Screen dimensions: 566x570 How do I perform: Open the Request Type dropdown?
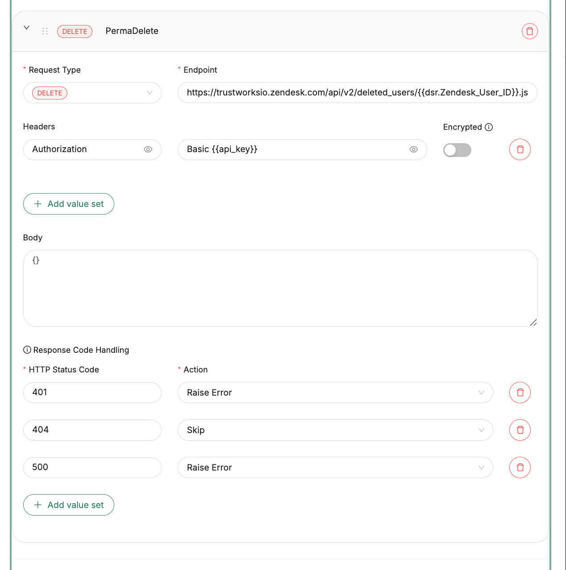[x=92, y=93]
